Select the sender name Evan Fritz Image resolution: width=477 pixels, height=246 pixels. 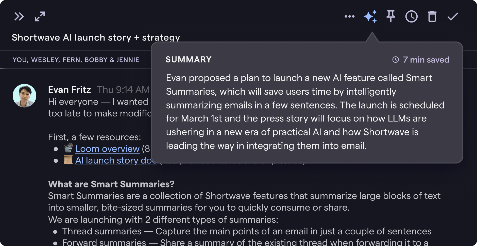[70, 90]
